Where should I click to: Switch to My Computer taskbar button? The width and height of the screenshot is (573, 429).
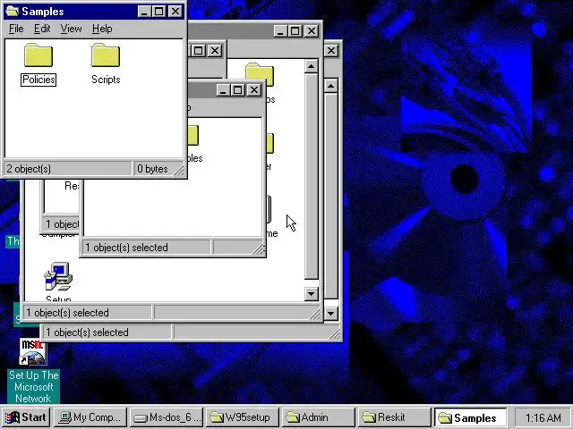[x=90, y=417]
